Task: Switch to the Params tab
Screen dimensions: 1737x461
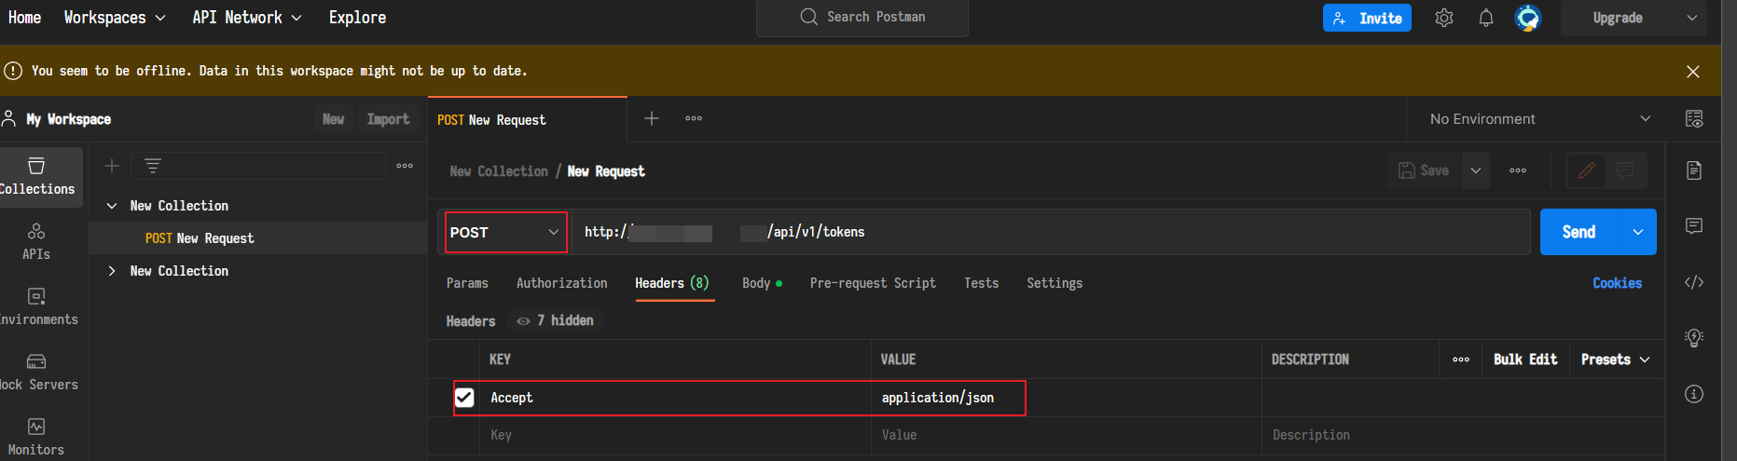Action: 467,283
